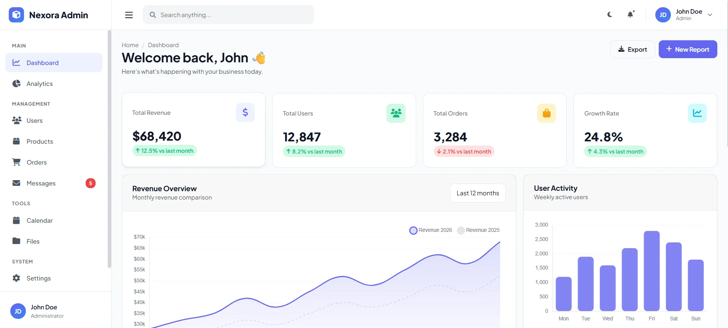Click the Nexora Admin cube logo icon
This screenshot has height=328, width=728.
[16, 15]
